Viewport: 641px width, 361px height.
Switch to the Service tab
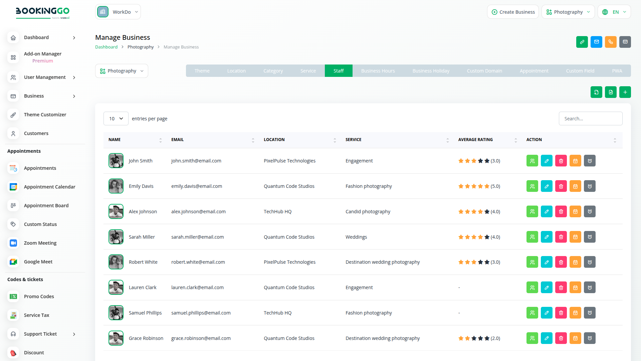308,71
